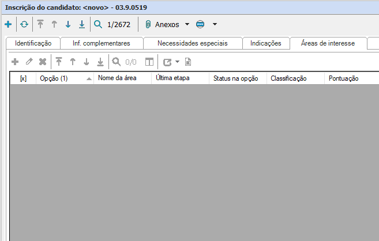Click the blue plus icon to add a record

7,25
